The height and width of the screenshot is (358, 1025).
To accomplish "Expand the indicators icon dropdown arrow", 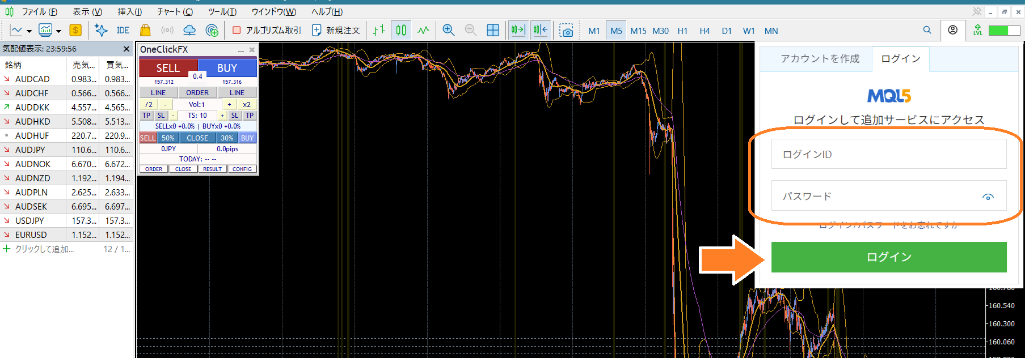I will pyautogui.click(x=58, y=31).
